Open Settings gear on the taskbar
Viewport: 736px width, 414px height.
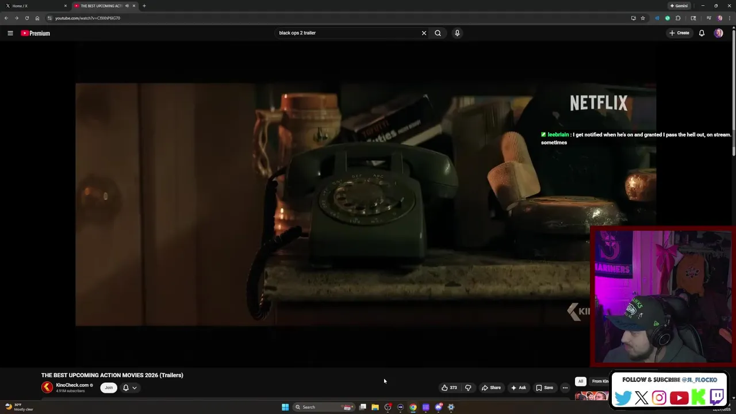[x=451, y=407]
